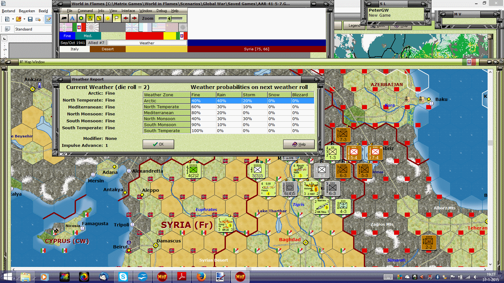
Task: Toggle the yellow unit display toolbar icon
Action: coord(90,18)
